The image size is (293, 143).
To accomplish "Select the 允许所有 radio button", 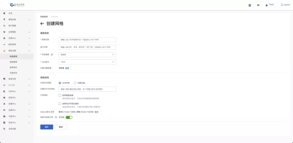I will [60, 83].
